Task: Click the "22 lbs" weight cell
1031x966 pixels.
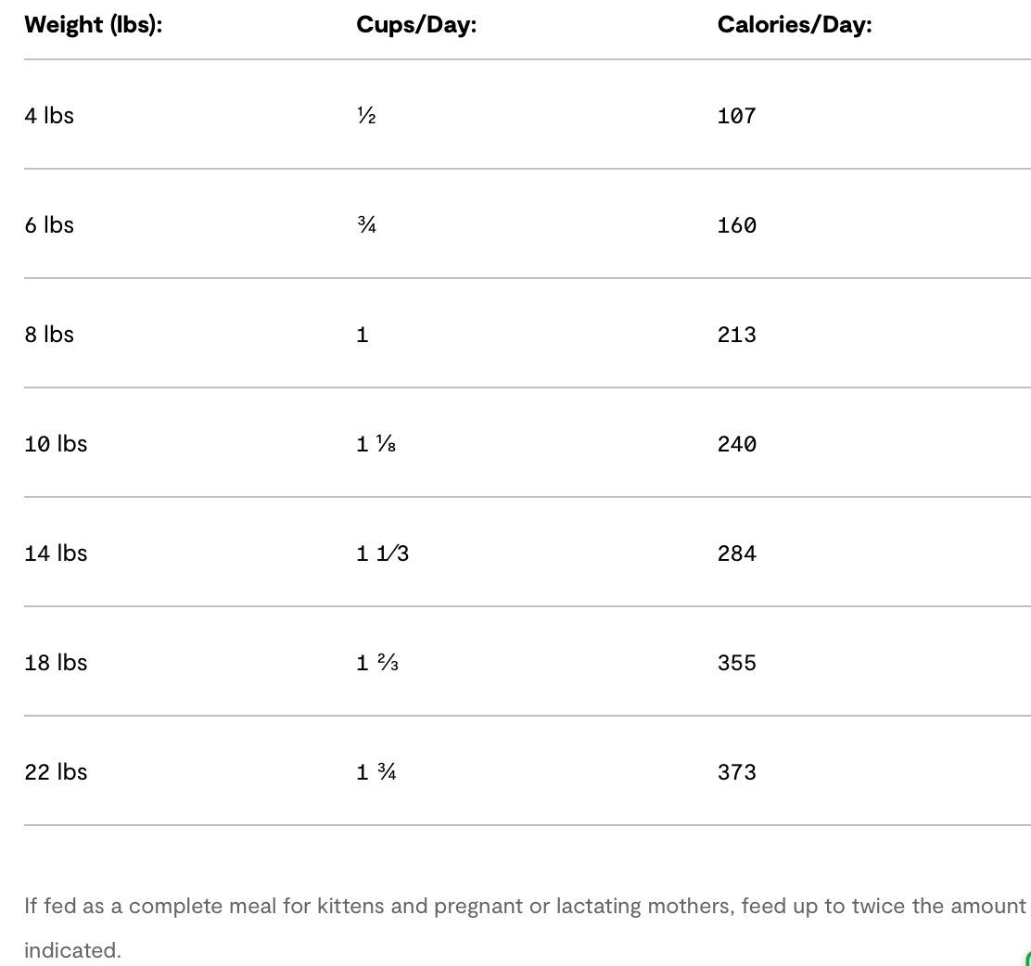Action: click(x=56, y=772)
